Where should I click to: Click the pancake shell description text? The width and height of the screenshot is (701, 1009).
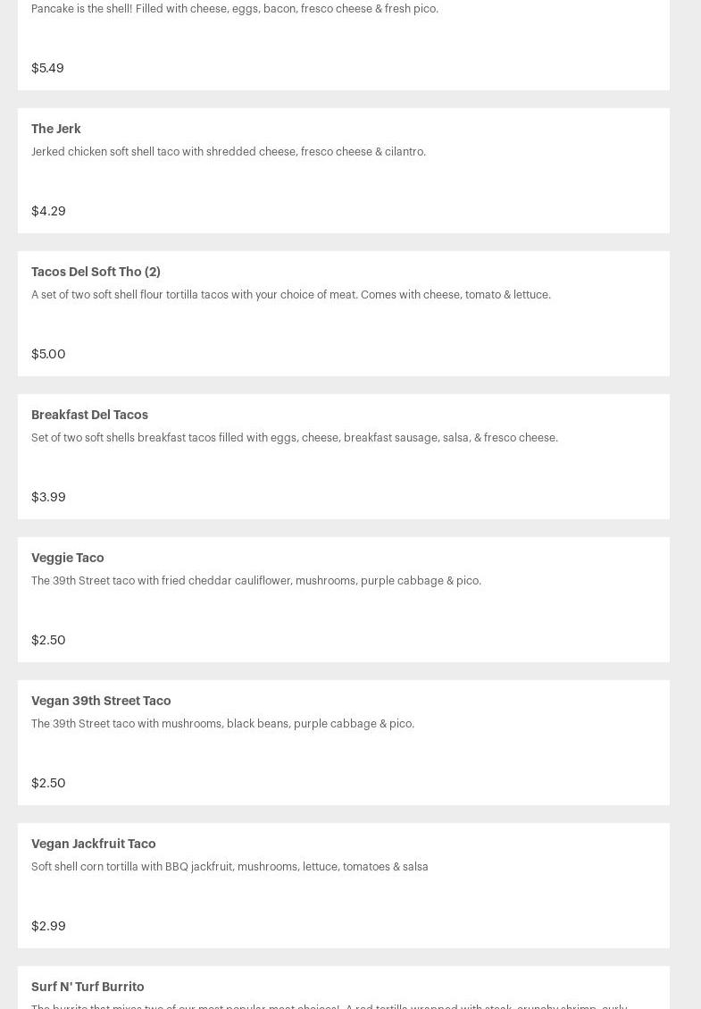pos(235,9)
